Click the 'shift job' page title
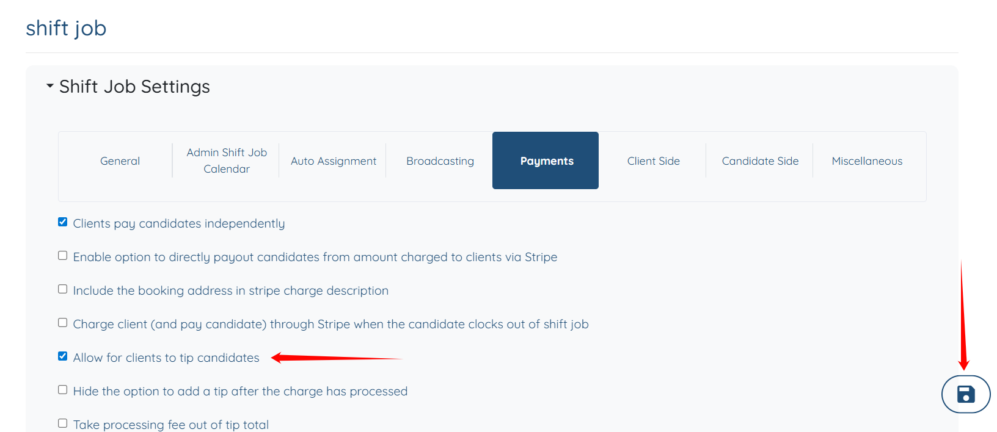The height and width of the screenshot is (432, 997). pyautogui.click(x=66, y=28)
